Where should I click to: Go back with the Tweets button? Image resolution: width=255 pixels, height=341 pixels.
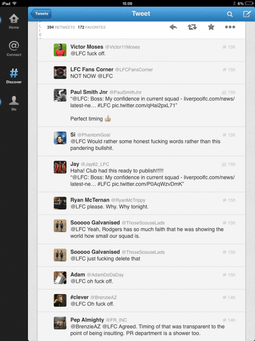pyautogui.click(x=41, y=14)
